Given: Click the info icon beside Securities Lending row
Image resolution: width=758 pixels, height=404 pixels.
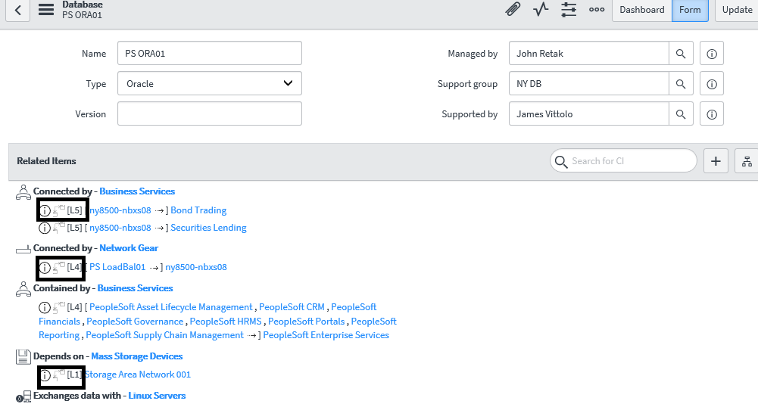Looking at the screenshot, I should pos(45,228).
